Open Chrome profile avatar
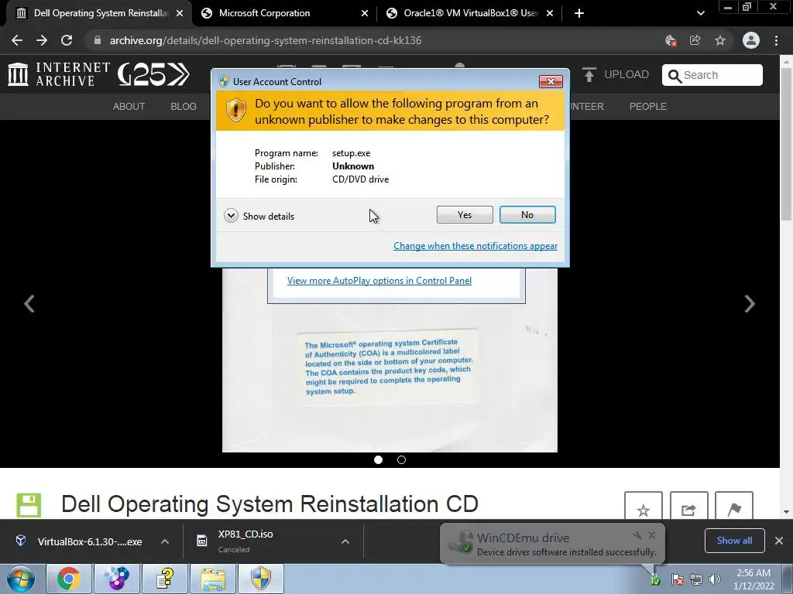This screenshot has height=594, width=793. [750, 40]
